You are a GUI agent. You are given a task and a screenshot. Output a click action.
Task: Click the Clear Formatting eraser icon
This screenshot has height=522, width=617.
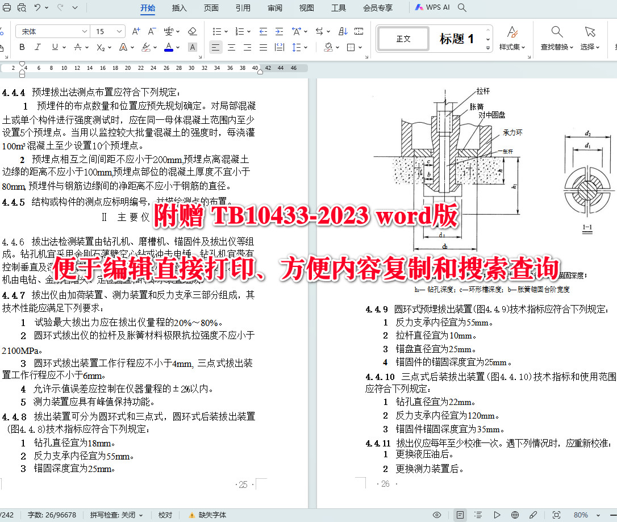pyautogui.click(x=193, y=31)
